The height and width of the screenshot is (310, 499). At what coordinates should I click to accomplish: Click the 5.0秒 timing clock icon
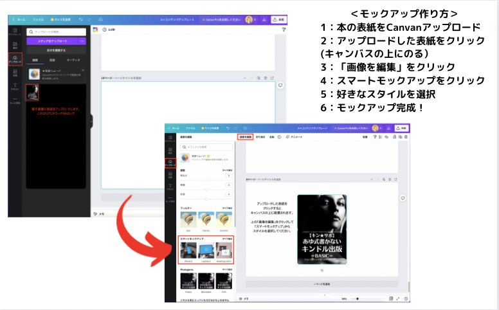tap(104, 30)
